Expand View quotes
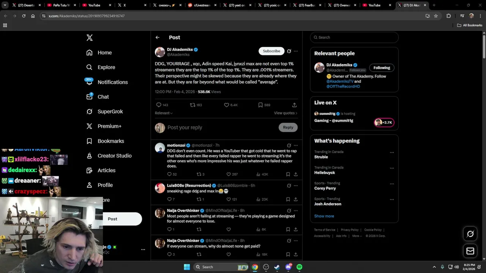 (x=286, y=113)
